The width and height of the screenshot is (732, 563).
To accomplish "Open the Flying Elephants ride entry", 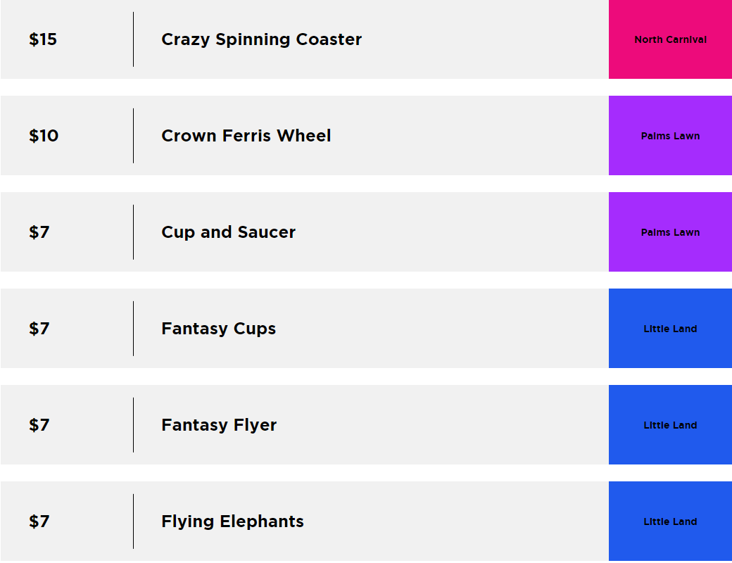I will tap(232, 521).
